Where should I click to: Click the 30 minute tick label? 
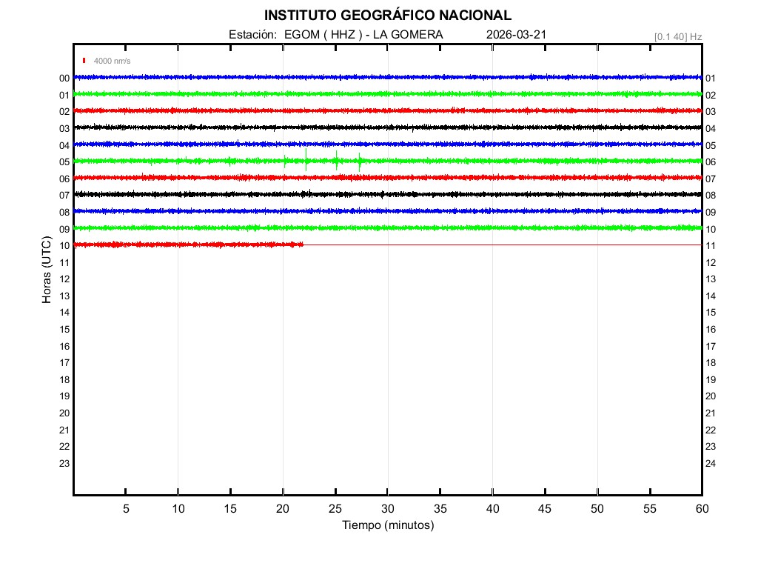(387, 508)
